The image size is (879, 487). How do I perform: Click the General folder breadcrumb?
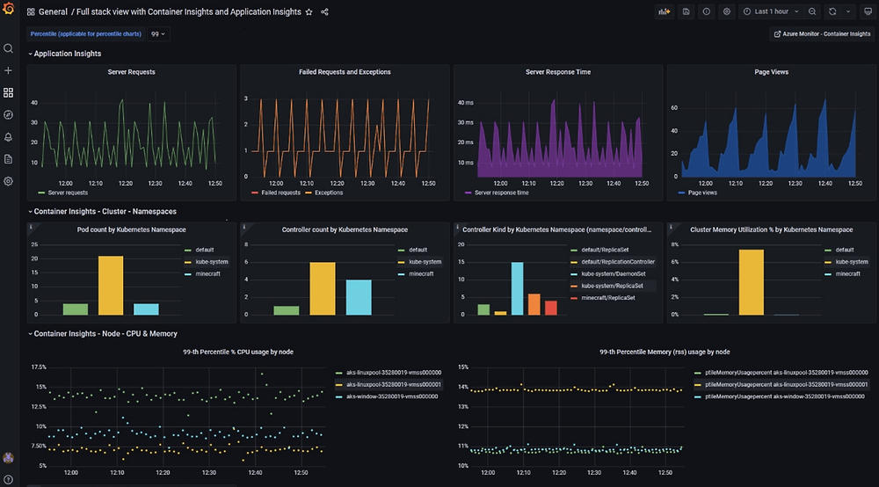point(53,11)
